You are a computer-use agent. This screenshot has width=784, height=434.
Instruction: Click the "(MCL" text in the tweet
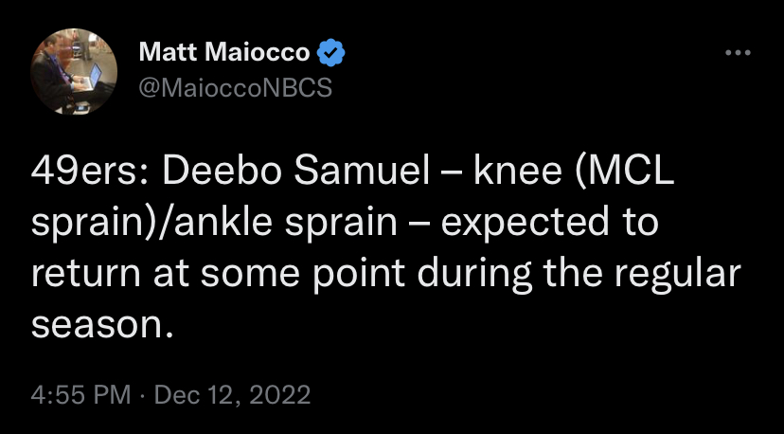click(x=625, y=172)
